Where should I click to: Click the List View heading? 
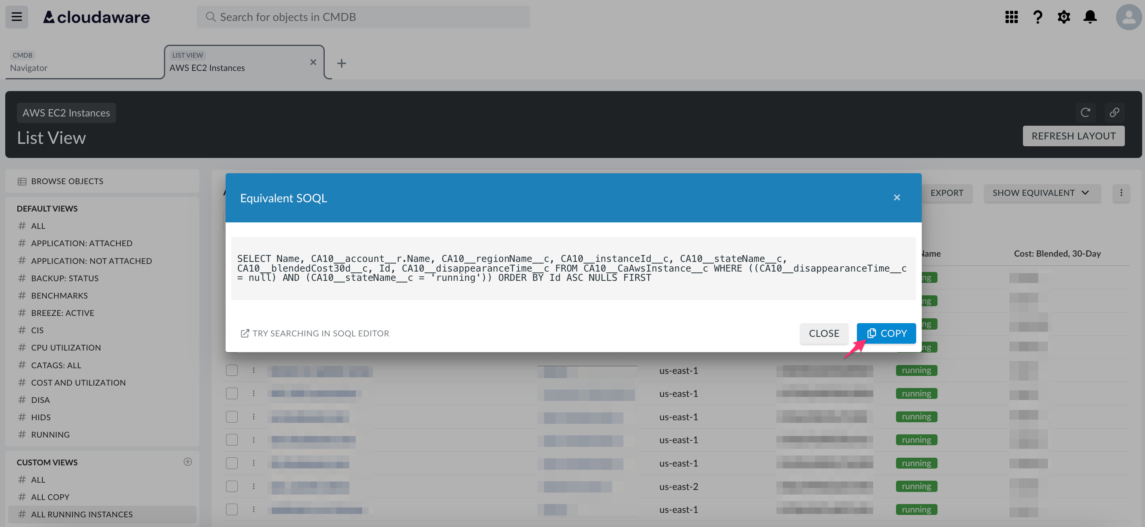tap(51, 138)
